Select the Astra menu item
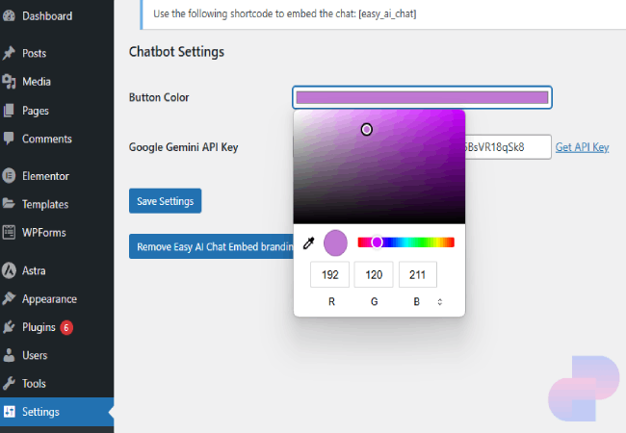The height and width of the screenshot is (433, 626). [x=34, y=270]
